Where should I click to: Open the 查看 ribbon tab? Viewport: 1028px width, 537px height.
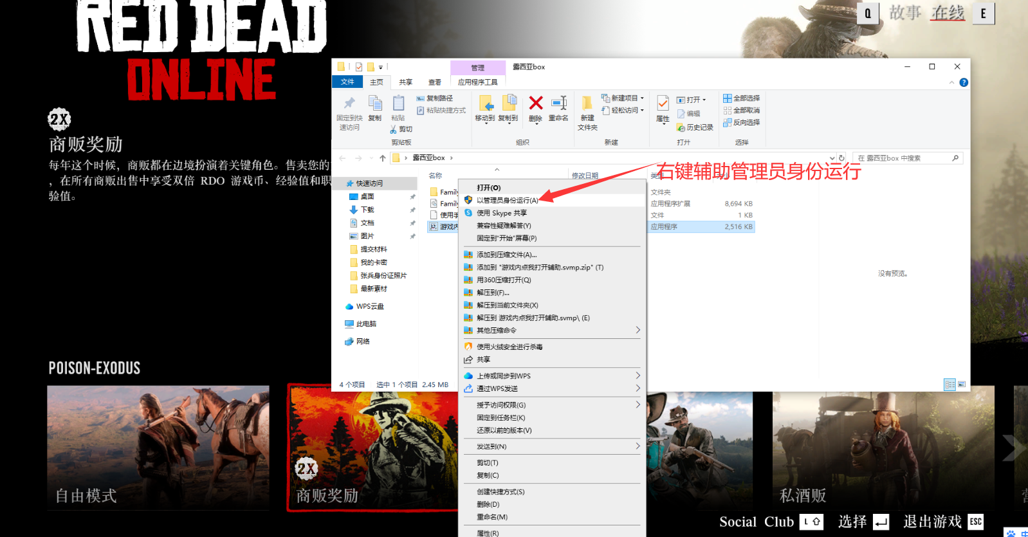pos(435,82)
